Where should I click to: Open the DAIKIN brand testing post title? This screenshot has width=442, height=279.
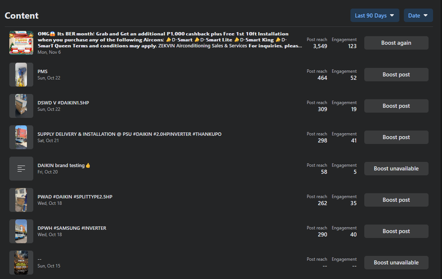click(64, 165)
